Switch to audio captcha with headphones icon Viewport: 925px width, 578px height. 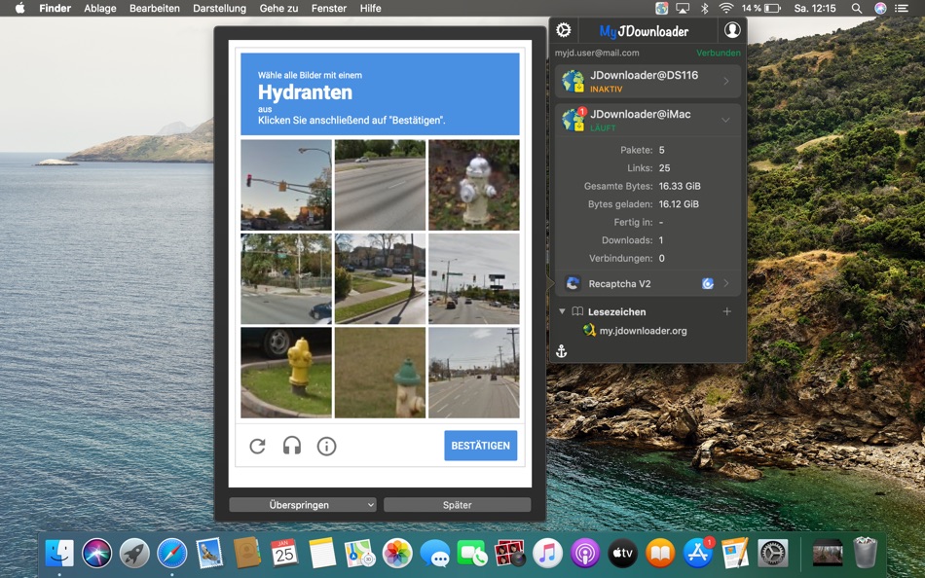pyautogui.click(x=292, y=446)
